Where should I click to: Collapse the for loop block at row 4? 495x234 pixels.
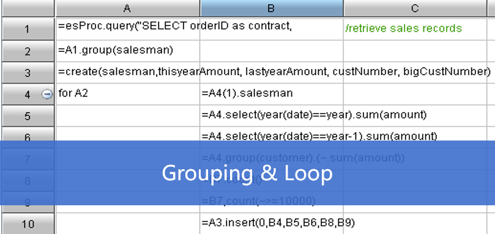(47, 94)
